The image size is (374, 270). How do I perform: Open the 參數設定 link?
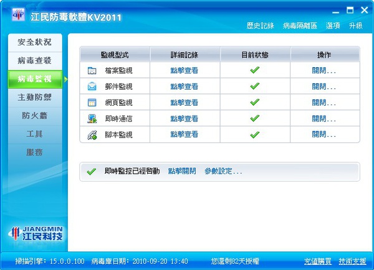pos(223,171)
